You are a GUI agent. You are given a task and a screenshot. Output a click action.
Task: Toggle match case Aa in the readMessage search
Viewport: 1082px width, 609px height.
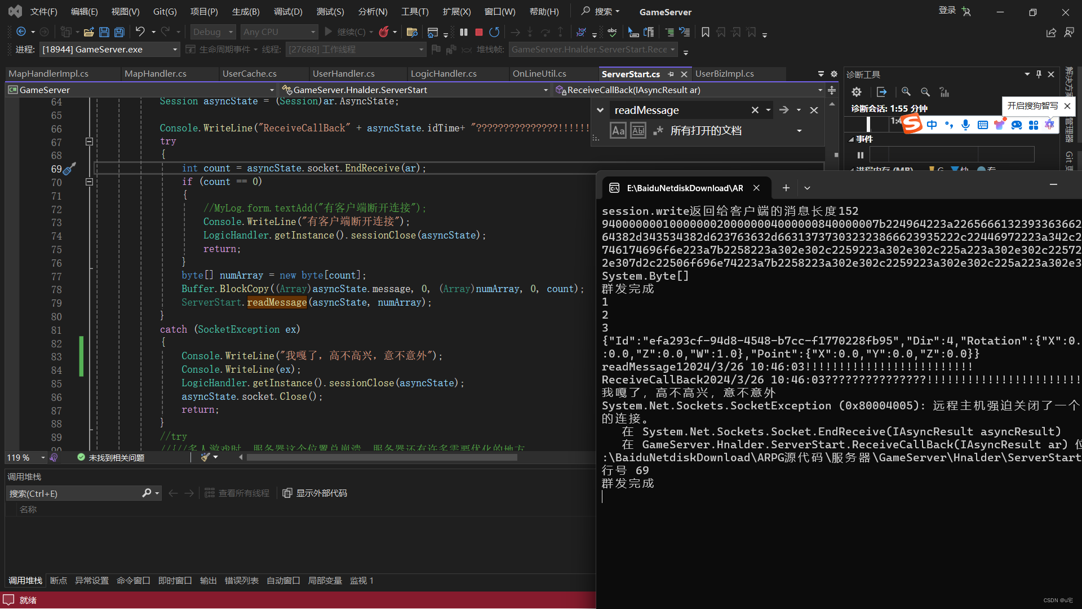618,130
